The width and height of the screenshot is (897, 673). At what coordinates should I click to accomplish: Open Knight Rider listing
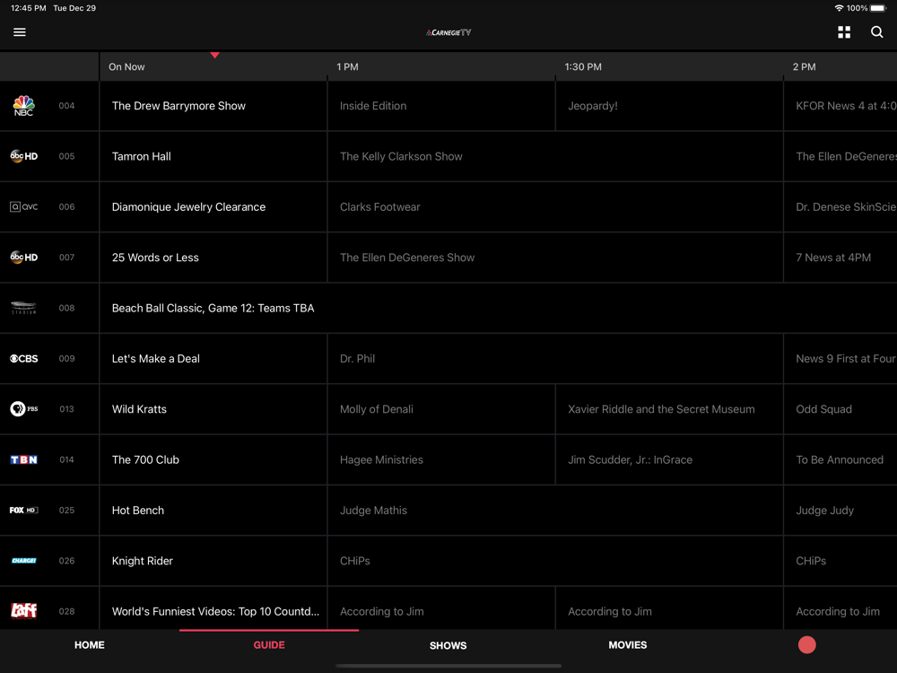click(213, 560)
